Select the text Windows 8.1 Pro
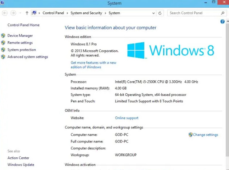The image size is (229, 170). (84, 44)
